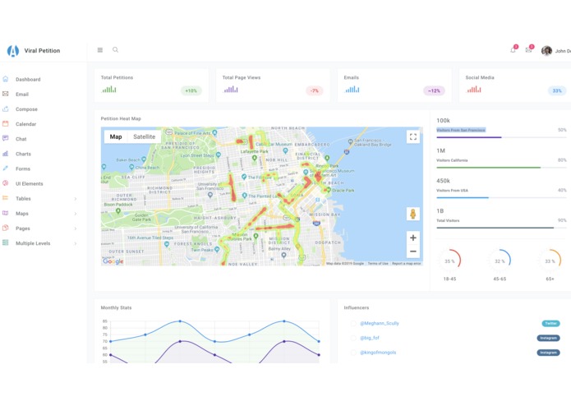Toggle the hamburger menu icon

(100, 50)
